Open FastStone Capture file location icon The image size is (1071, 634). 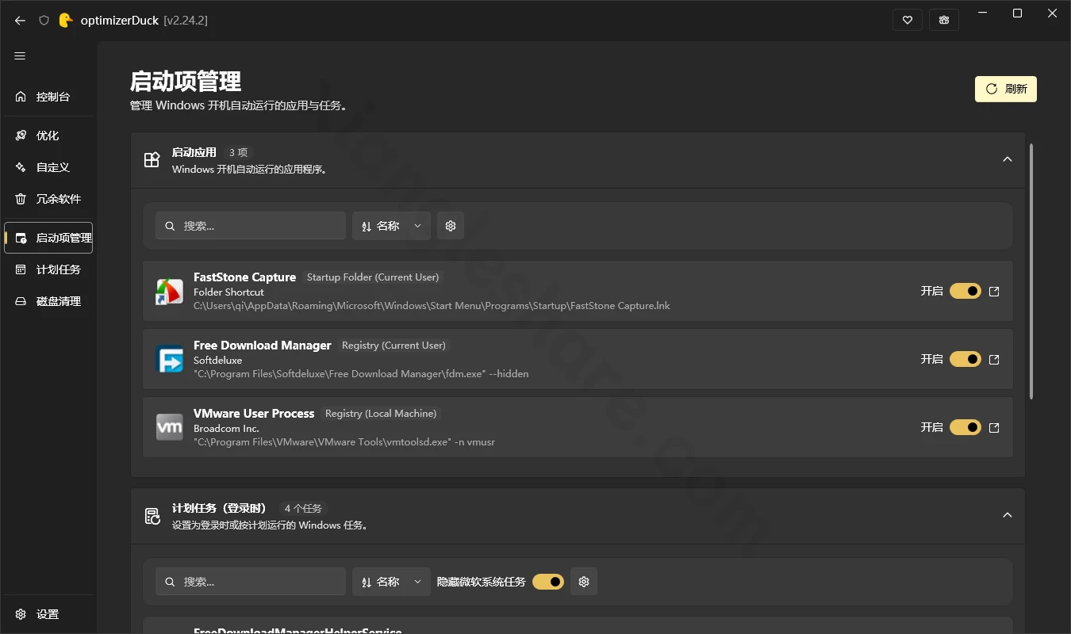pyautogui.click(x=995, y=292)
